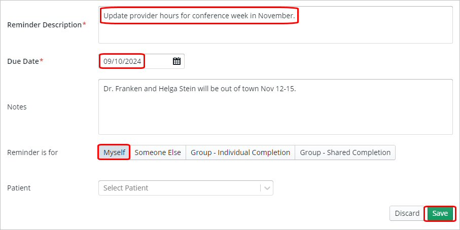The image size is (460, 230).
Task: Select Group - Shared Completion option
Action: (x=345, y=152)
